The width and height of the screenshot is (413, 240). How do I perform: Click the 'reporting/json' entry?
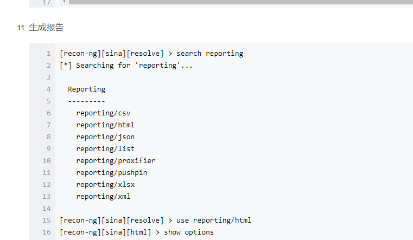click(105, 137)
